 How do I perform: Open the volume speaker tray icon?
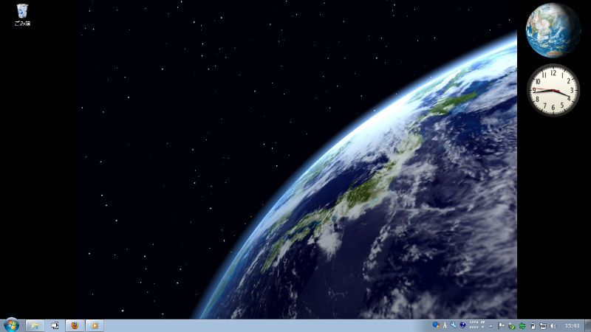point(553,326)
